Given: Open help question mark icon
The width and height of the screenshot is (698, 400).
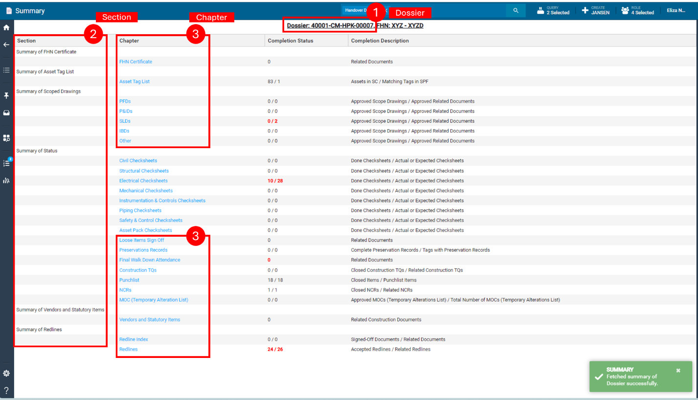Looking at the screenshot, I should point(6,390).
